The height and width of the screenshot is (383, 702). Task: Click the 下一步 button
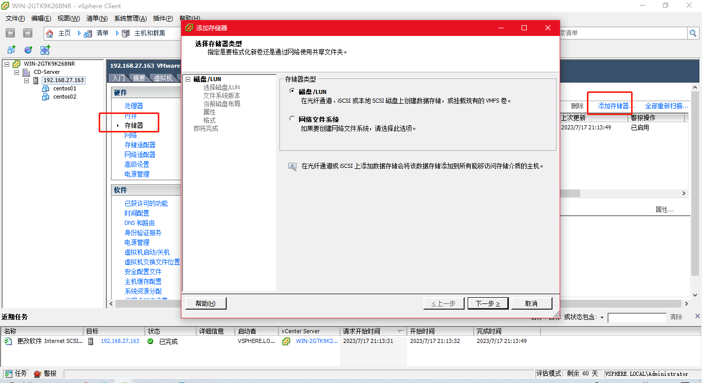coord(488,303)
